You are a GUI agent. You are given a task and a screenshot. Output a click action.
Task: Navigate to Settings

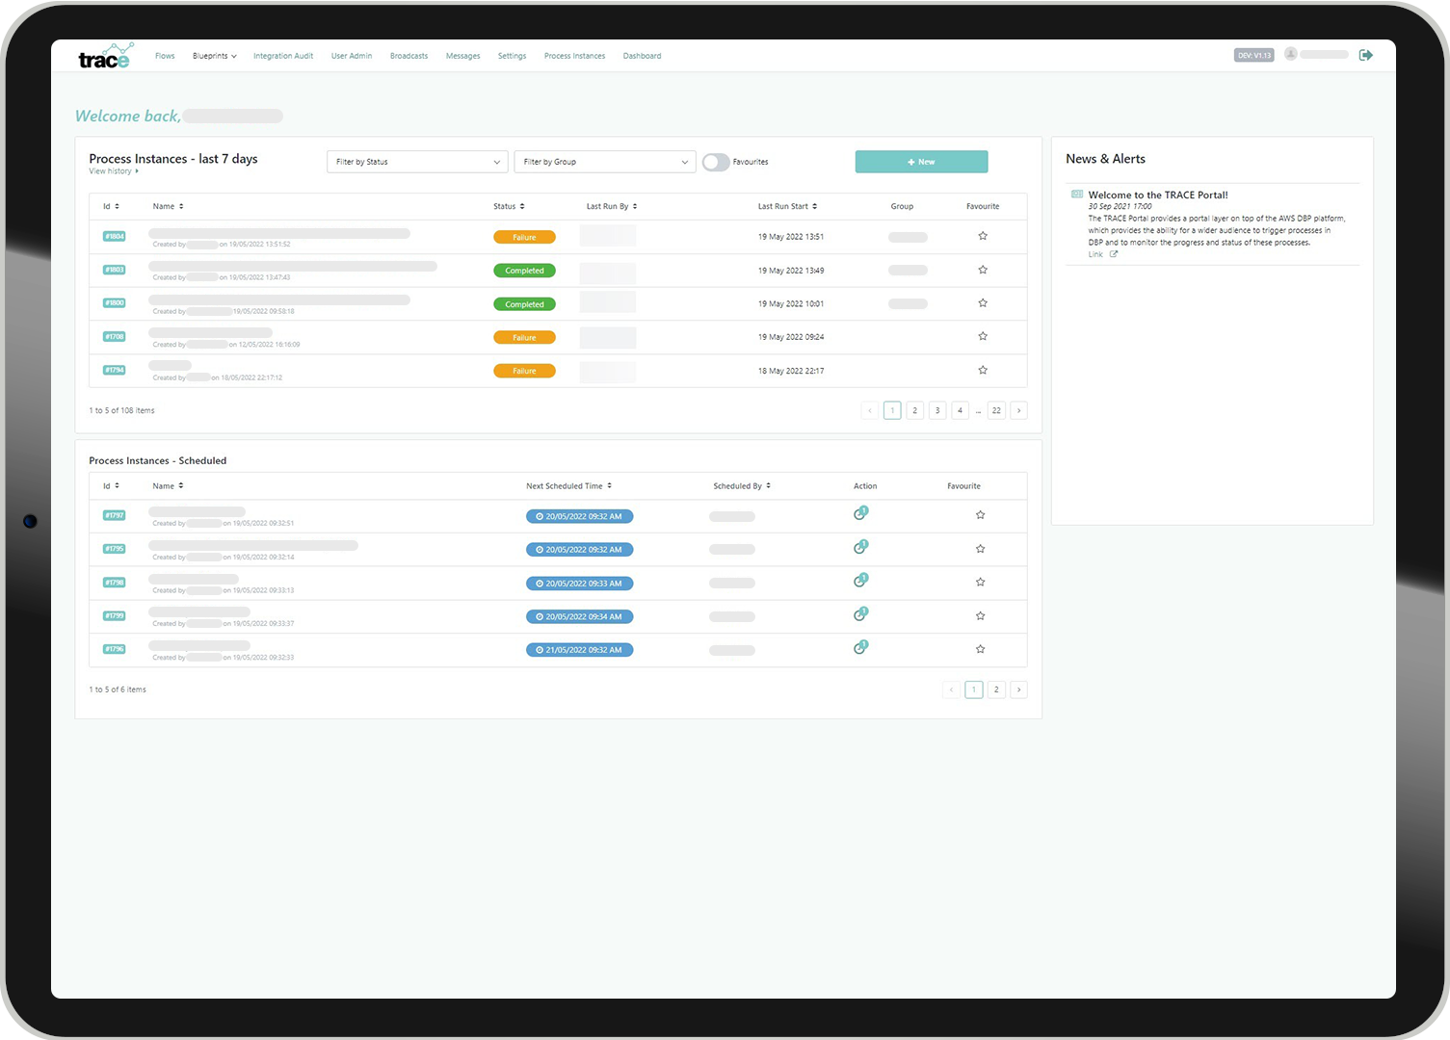512,56
